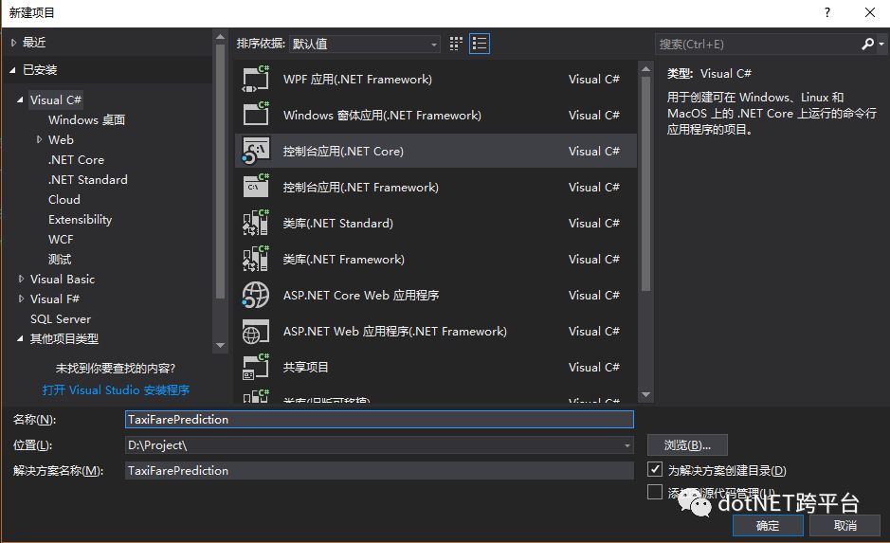Click the 取消 button
The width and height of the screenshot is (890, 543).
click(845, 525)
